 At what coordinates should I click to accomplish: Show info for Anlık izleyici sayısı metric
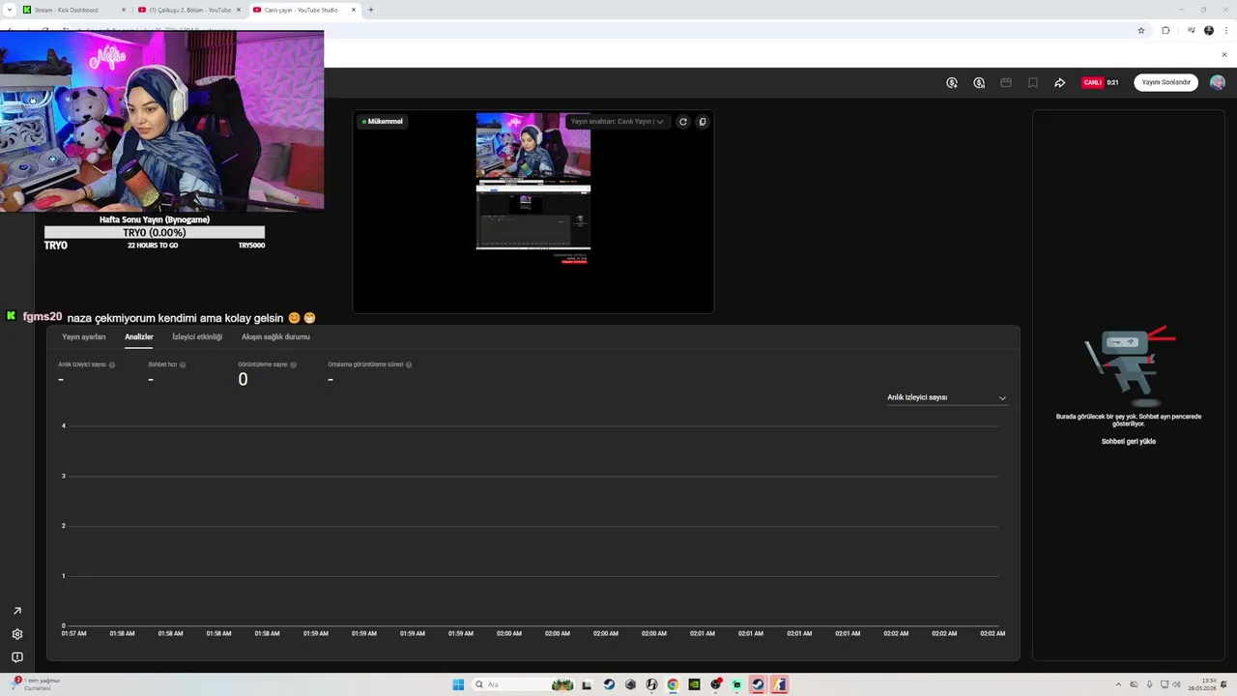click(112, 365)
